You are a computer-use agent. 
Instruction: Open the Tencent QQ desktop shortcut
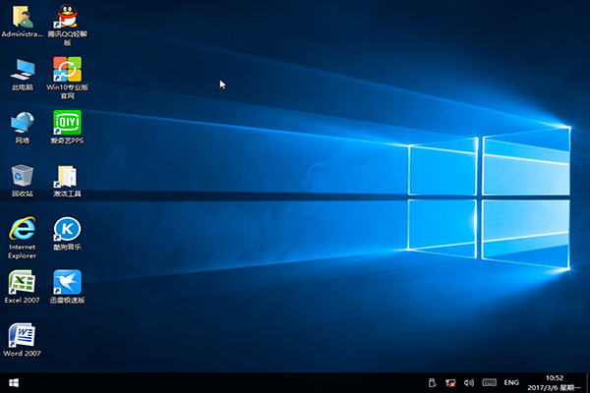67,17
